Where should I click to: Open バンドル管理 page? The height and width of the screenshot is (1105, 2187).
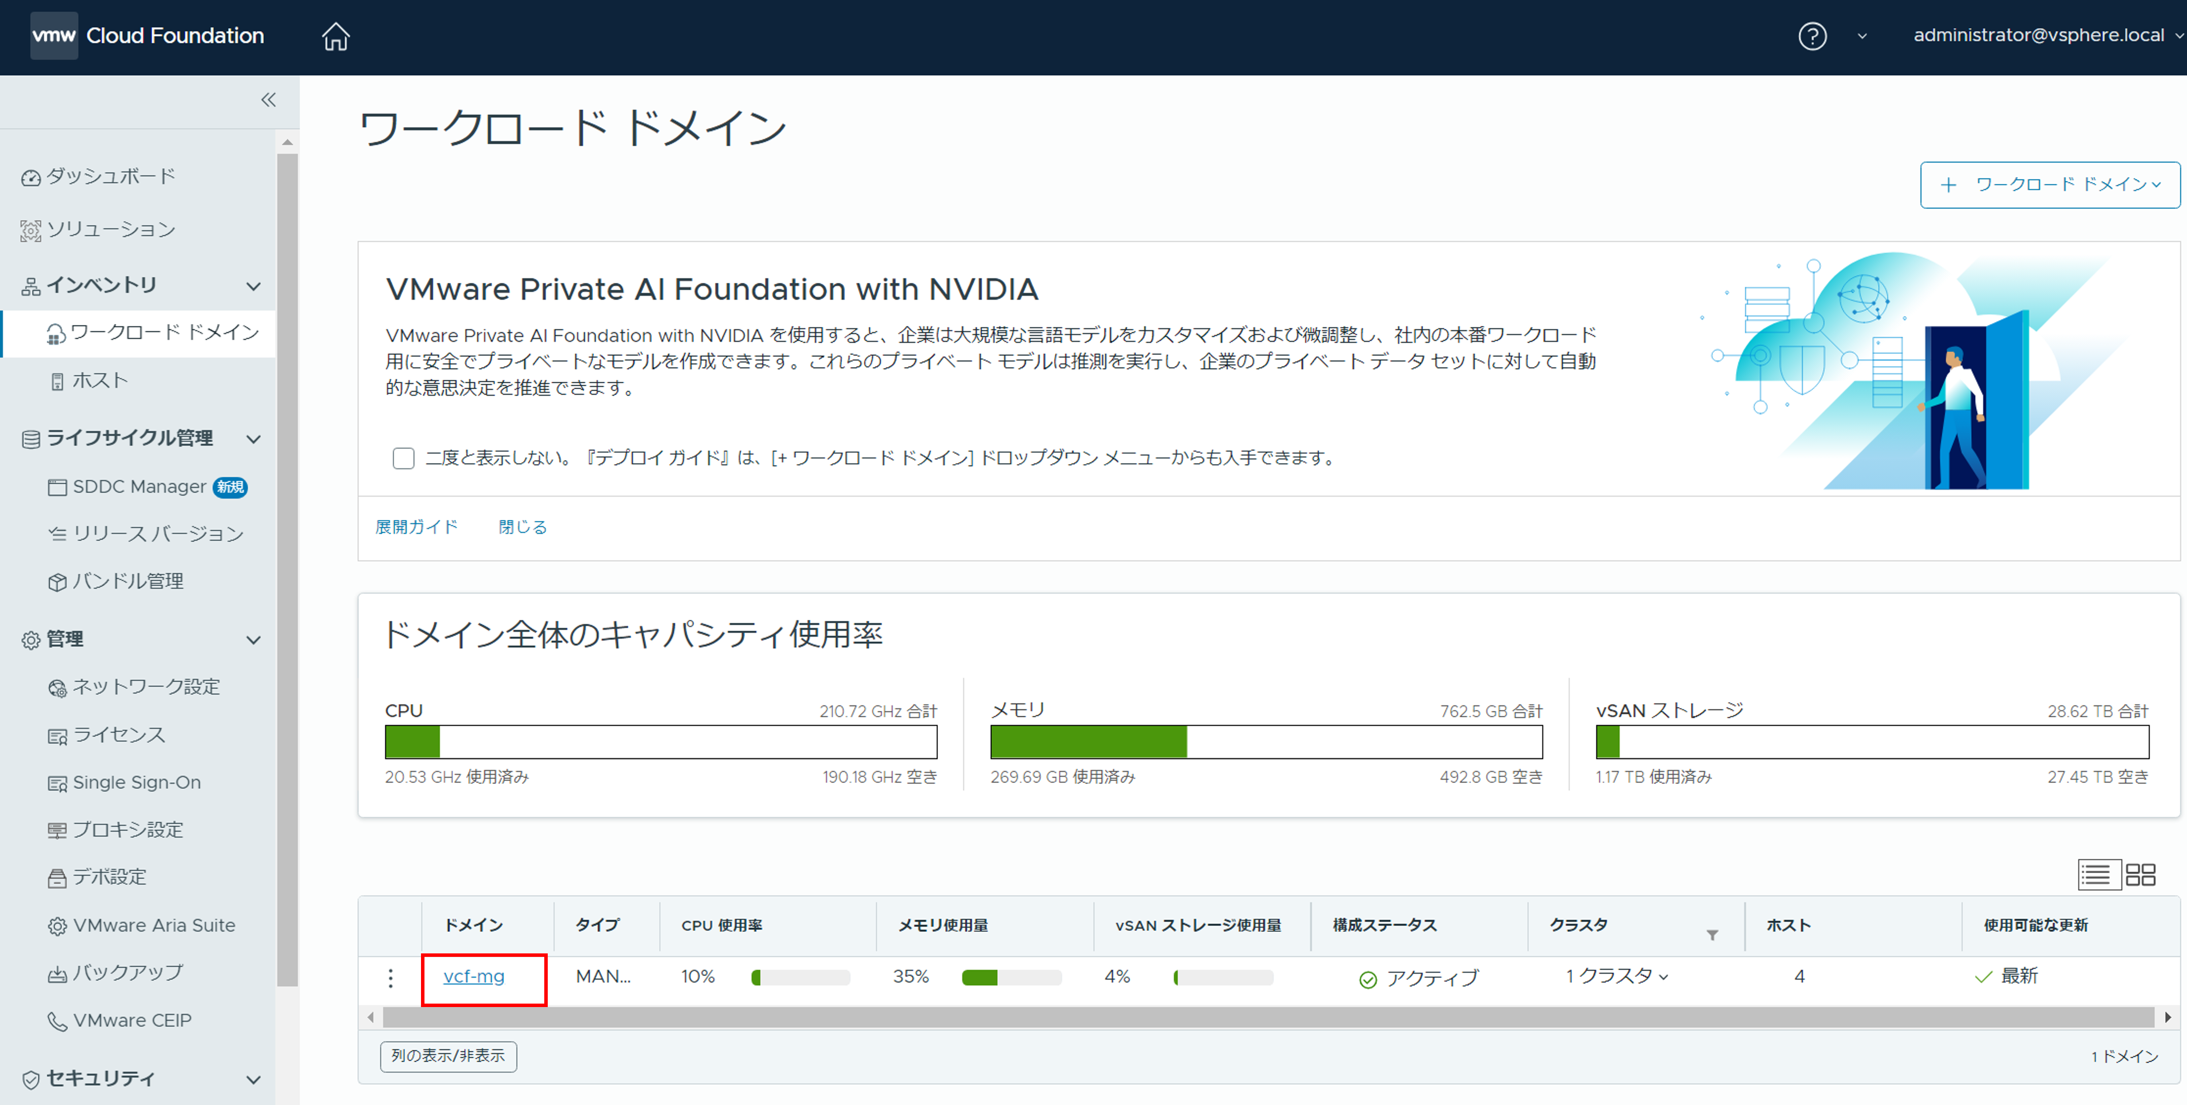coord(128,581)
